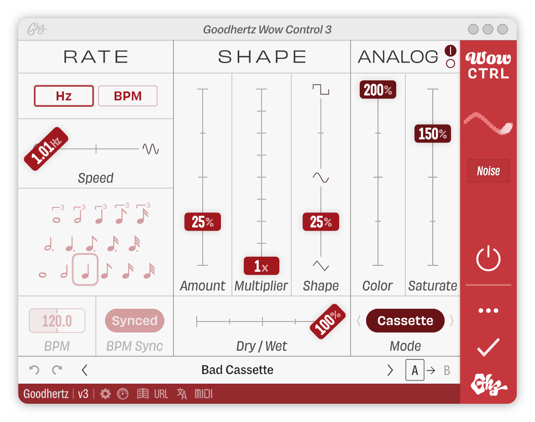The image size is (535, 422).
Task: Click the Amount slider 25% handle
Action: coord(202,222)
